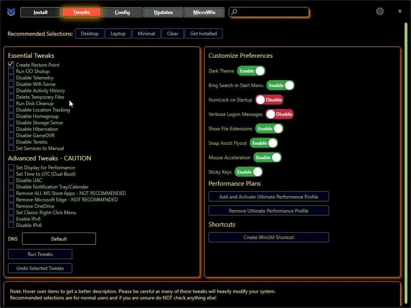Check Disable IPv6
The width and height of the screenshot is (411, 308).
click(11, 225)
